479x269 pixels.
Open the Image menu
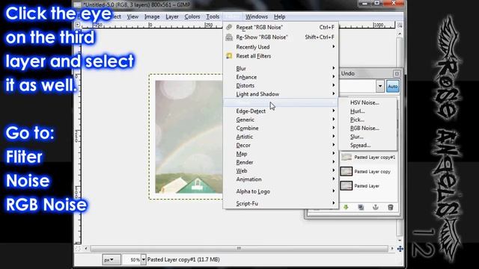(x=152, y=16)
